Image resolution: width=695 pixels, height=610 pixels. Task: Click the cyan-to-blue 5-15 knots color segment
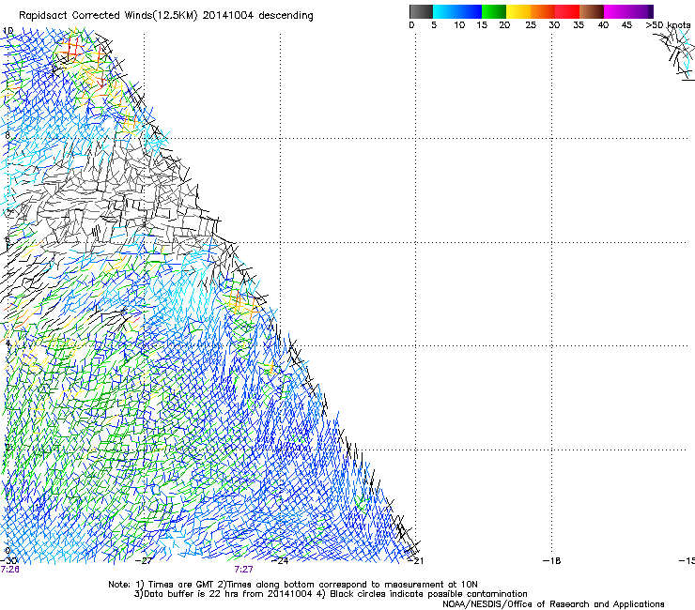click(457, 11)
